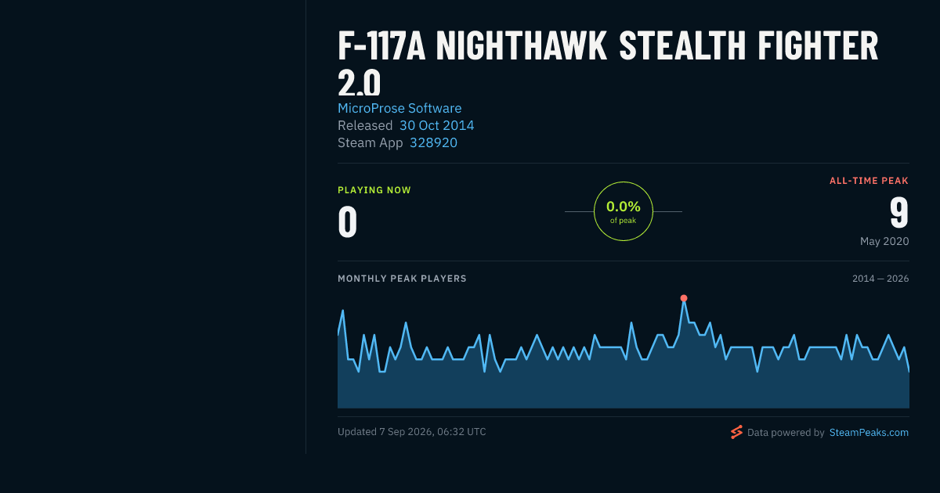Image resolution: width=940 pixels, height=493 pixels.
Task: Click the all-time peak number 9
Action: (898, 213)
